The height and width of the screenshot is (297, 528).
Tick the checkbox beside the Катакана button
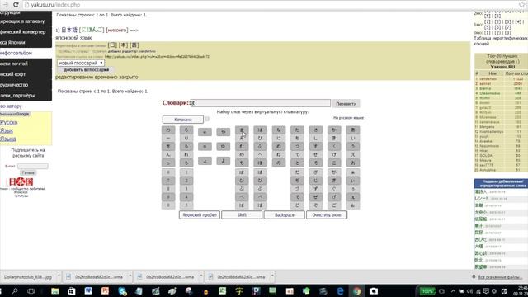tap(207, 119)
